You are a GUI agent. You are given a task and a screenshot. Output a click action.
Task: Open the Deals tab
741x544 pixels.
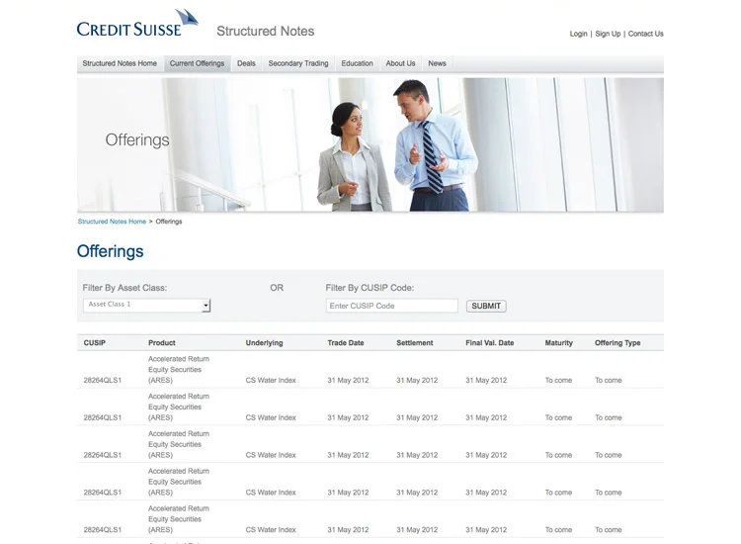246,63
